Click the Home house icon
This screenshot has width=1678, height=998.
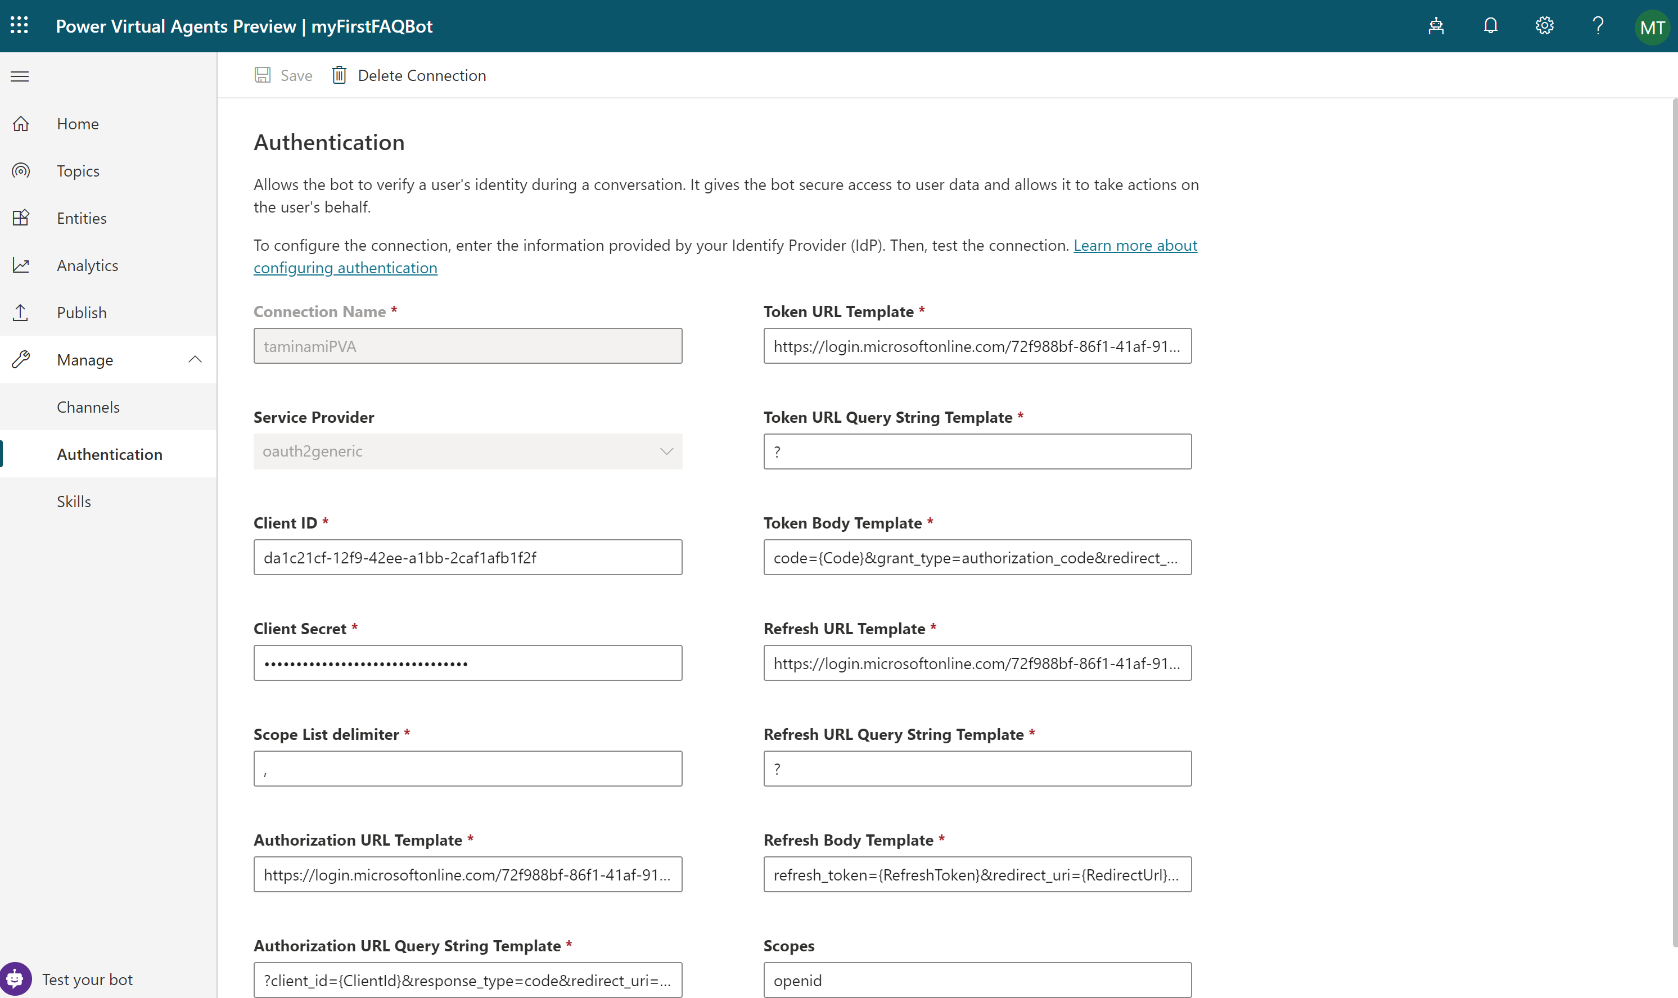[x=21, y=124]
